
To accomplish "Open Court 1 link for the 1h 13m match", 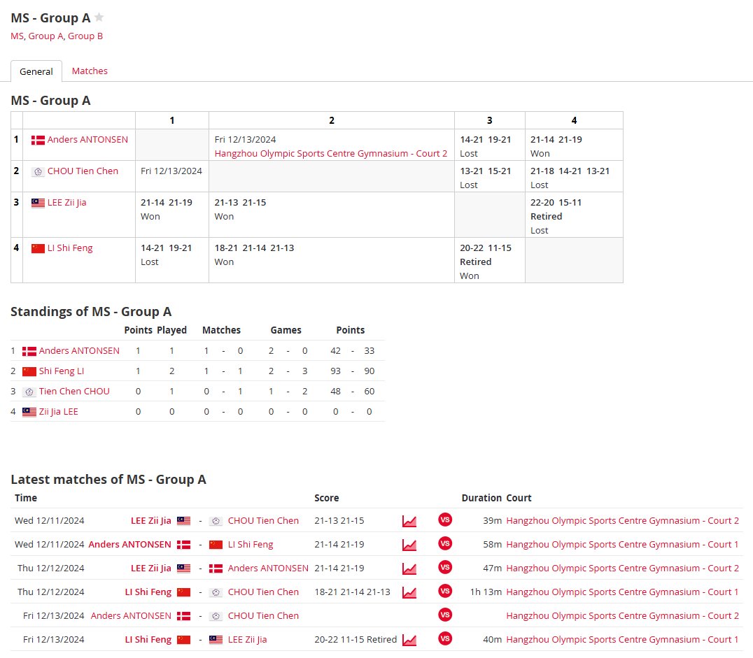I will pyautogui.click(x=622, y=592).
